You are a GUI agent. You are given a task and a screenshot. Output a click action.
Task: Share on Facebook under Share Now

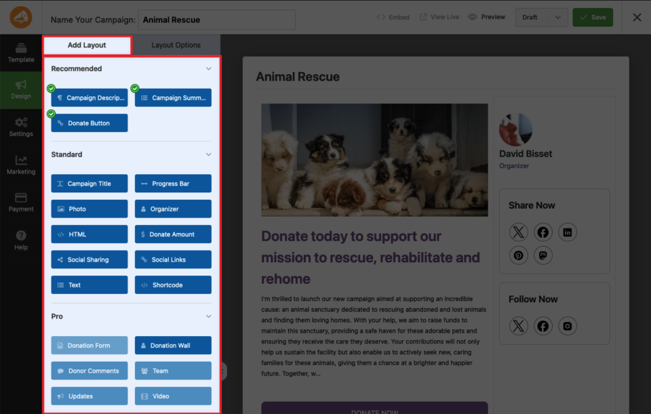[x=542, y=232]
